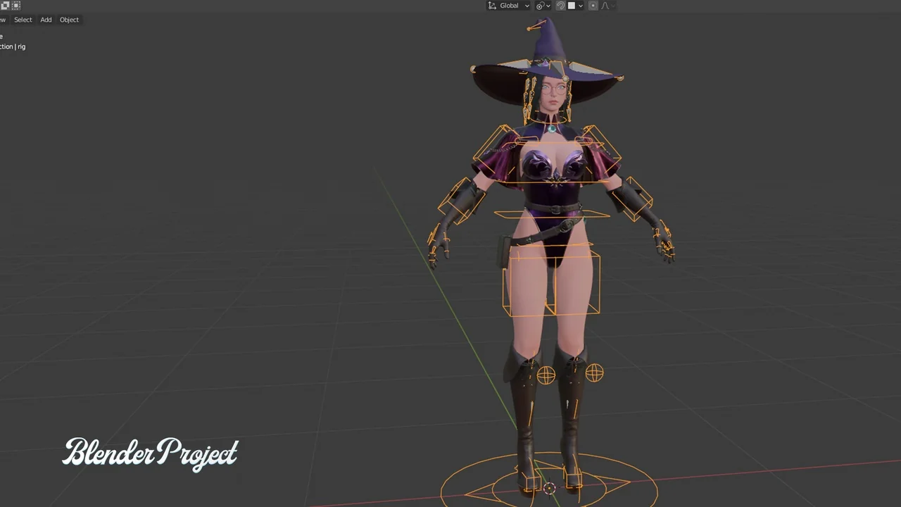The height and width of the screenshot is (507, 901).
Task: Select the crossed-circle knee control right of the boots
Action: click(x=594, y=373)
